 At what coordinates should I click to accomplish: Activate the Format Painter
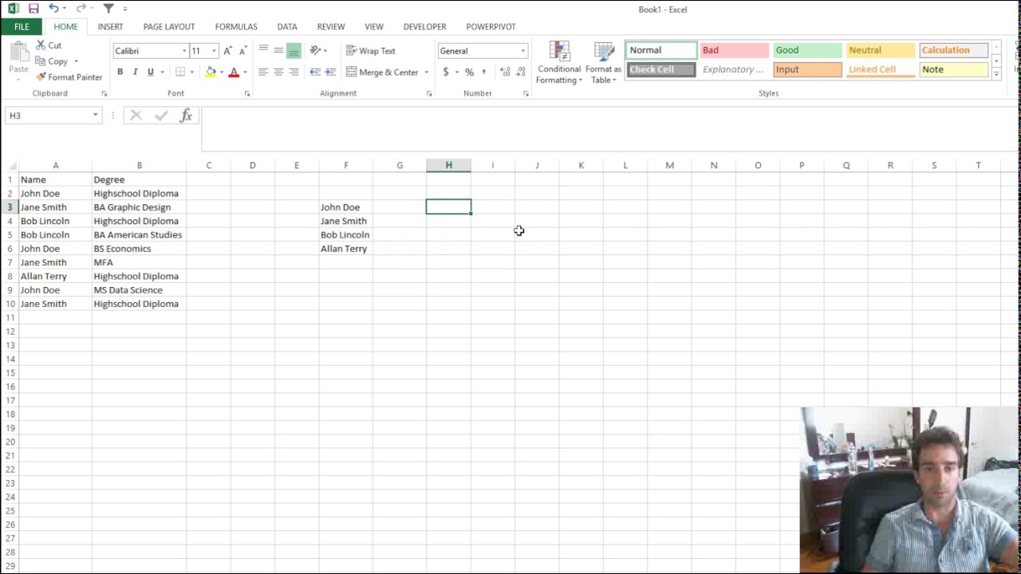click(x=69, y=77)
